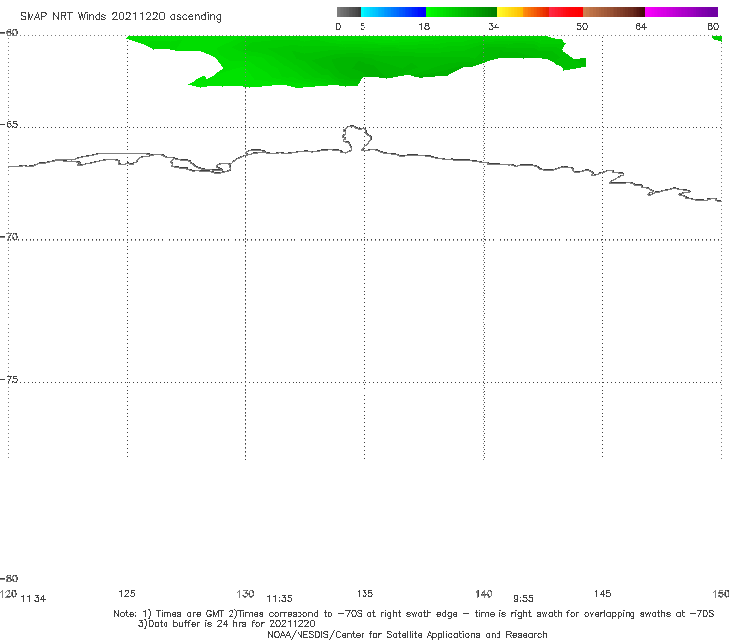729x641 pixels.
Task: Select the green segment of the color bar
Action: coord(461,12)
